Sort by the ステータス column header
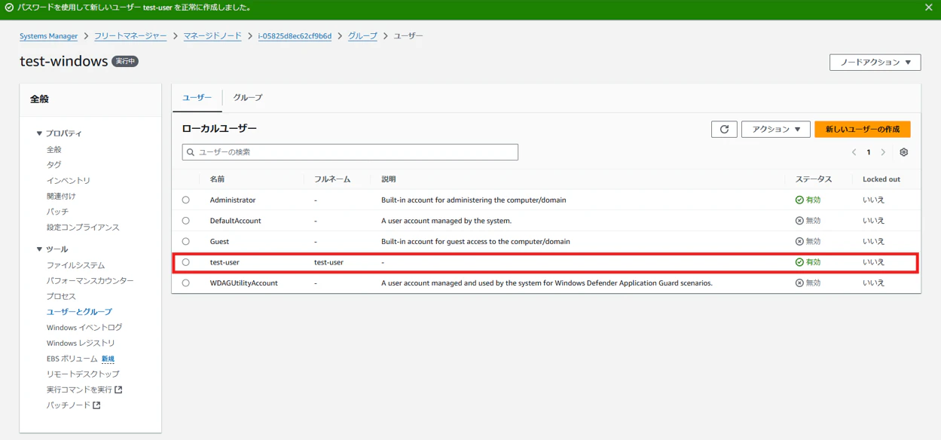This screenshot has width=941, height=440. [x=814, y=179]
